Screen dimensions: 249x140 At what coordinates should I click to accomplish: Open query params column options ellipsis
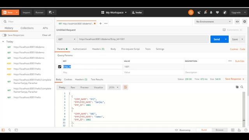[230, 61]
